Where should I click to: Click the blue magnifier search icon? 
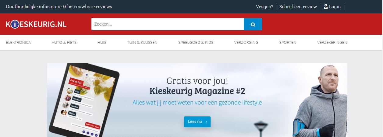click(253, 24)
